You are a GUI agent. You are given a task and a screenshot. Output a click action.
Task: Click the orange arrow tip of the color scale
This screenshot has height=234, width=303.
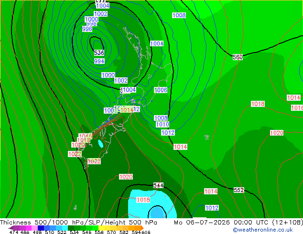click(x=142, y=228)
